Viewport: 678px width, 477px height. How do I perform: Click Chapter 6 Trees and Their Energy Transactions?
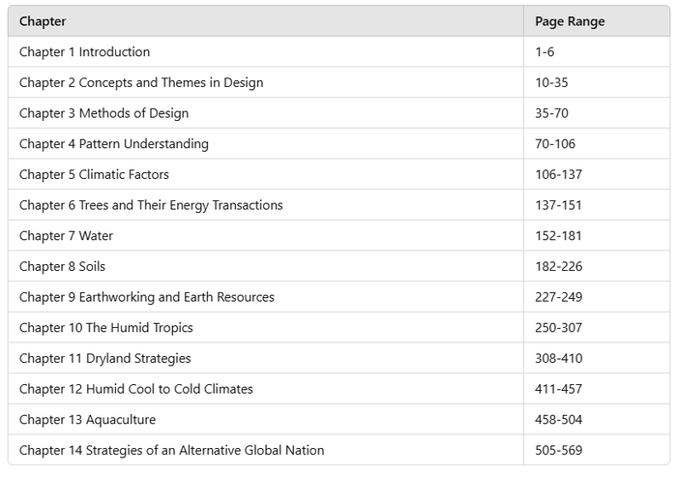(x=151, y=205)
